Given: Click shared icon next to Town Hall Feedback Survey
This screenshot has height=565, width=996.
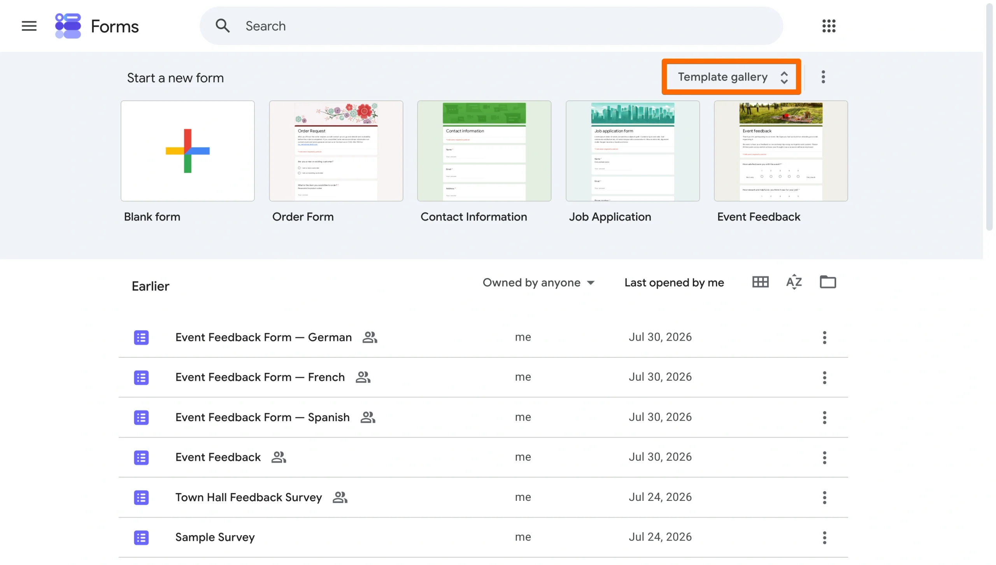Looking at the screenshot, I should (x=340, y=497).
